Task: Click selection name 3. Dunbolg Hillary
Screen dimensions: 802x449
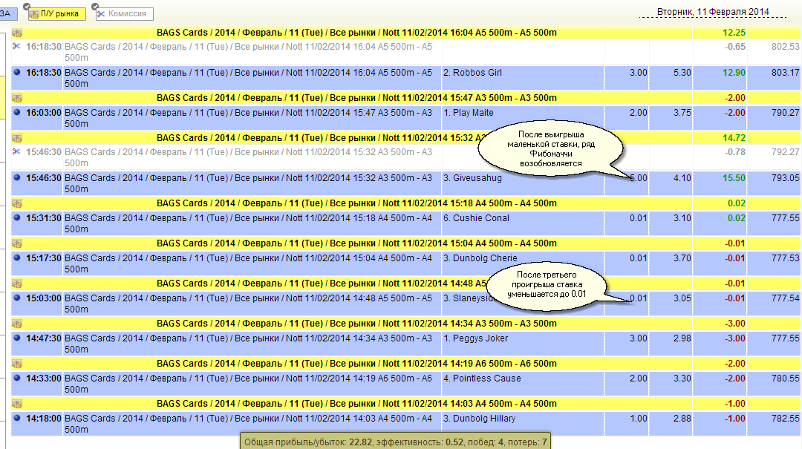Action: (479, 419)
